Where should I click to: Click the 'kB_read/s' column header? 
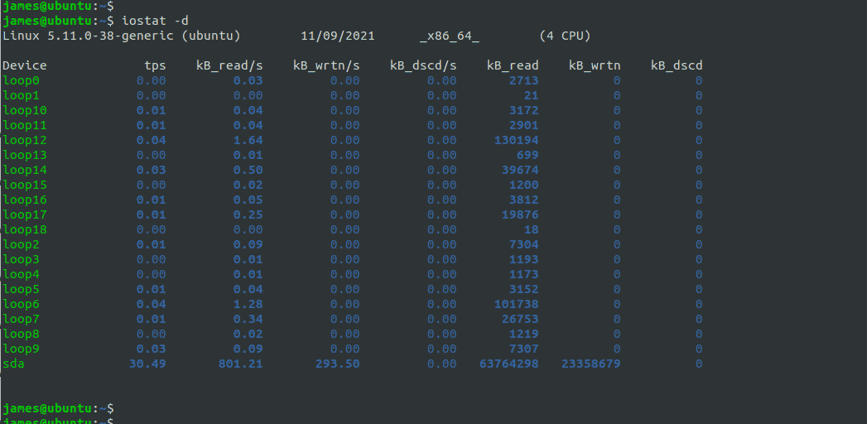pos(229,65)
